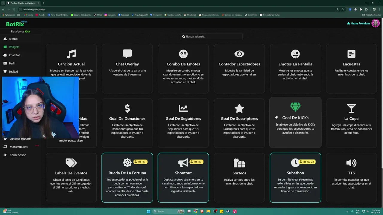Click the Chat Bot robot icon in sidebar
The width and height of the screenshot is (383, 215).
tap(5, 55)
